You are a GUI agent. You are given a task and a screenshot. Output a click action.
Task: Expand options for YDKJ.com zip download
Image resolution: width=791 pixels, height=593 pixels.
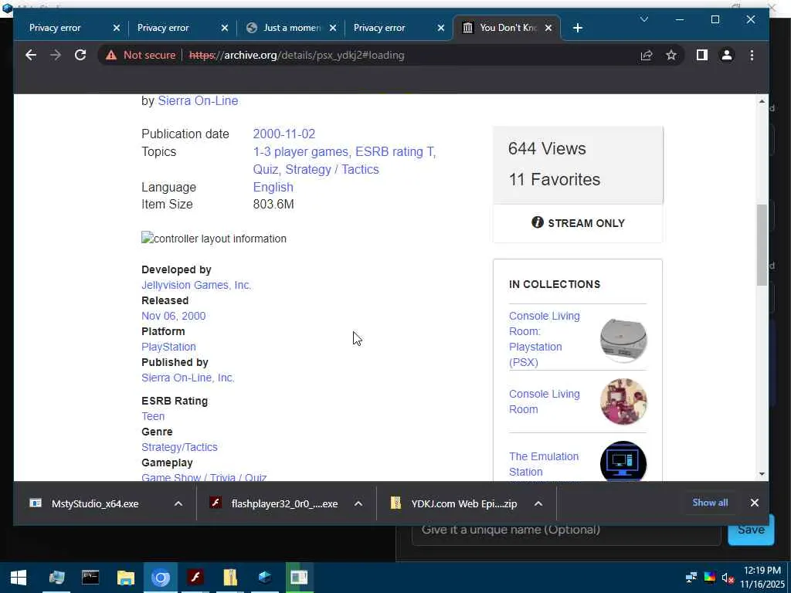click(538, 503)
